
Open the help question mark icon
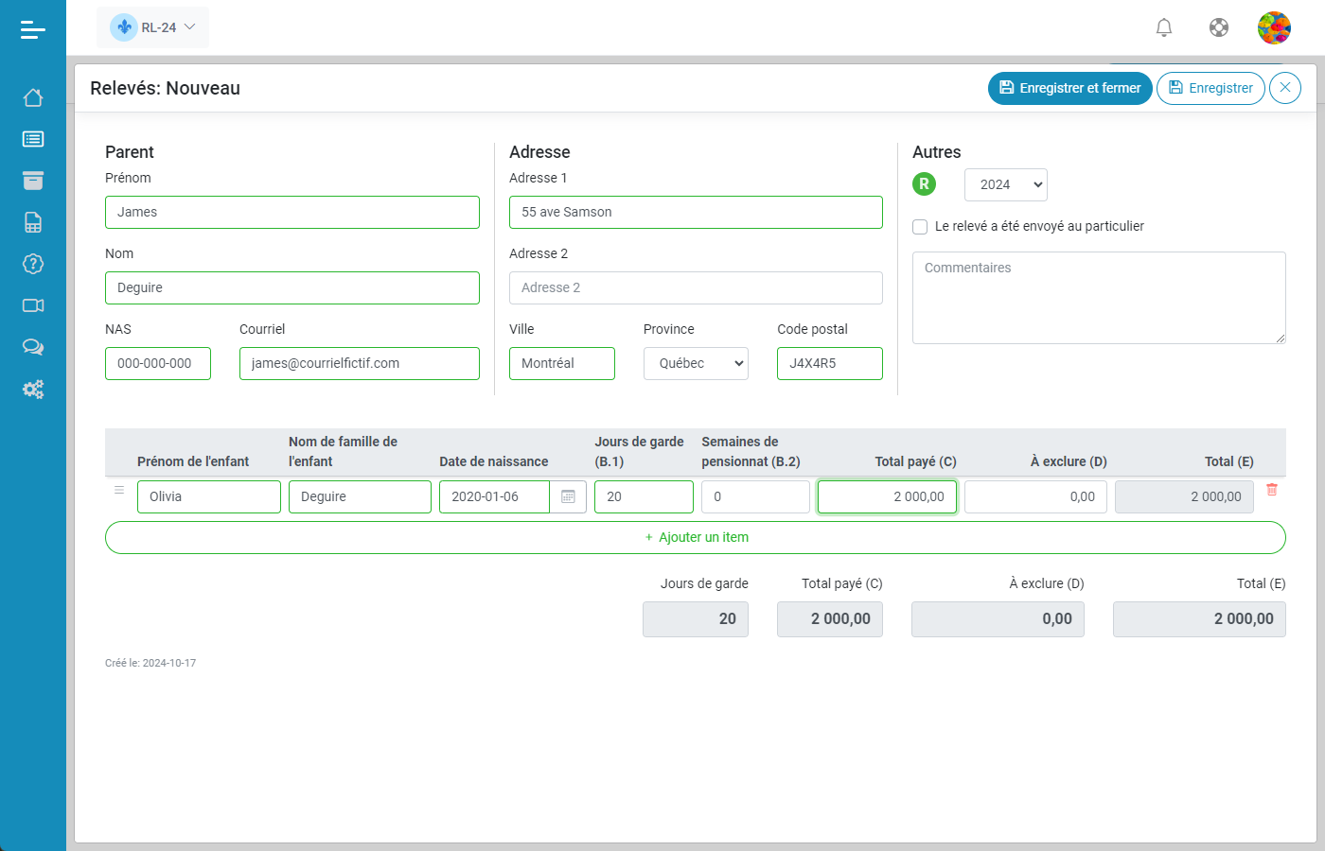pos(33,264)
